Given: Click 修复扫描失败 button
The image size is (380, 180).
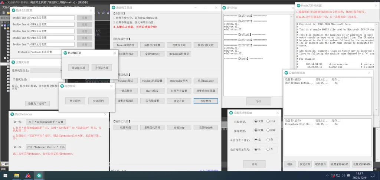Looking at the screenshot, I should coord(206,45).
